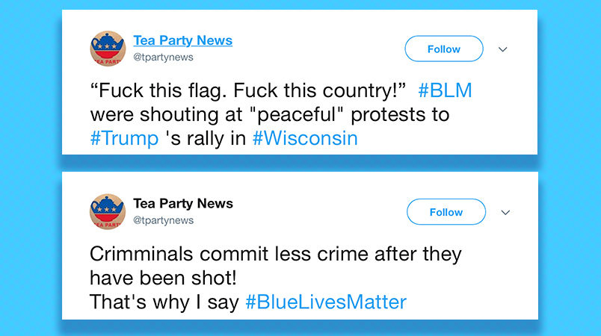Click the "That's why I say" text

164,302
